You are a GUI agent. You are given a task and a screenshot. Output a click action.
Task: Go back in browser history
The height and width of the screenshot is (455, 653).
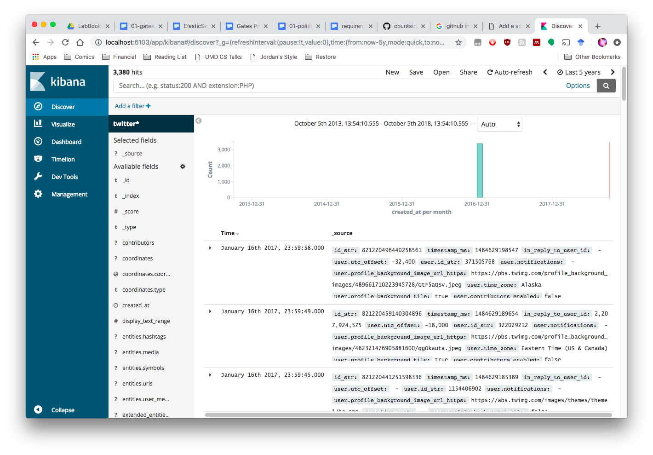coord(36,42)
